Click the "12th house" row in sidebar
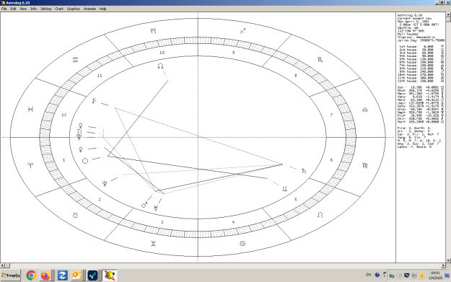The image size is (451, 282). 421,81
